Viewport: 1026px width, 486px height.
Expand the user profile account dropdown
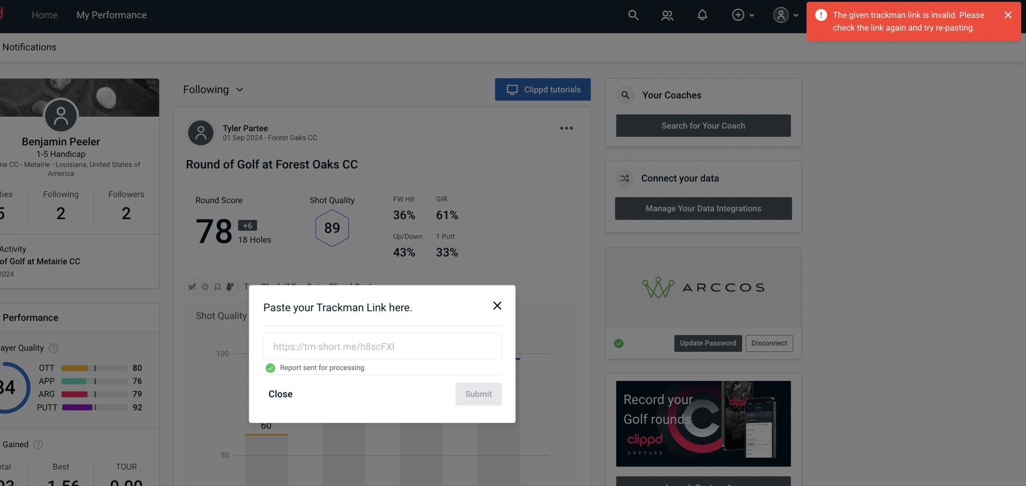tap(785, 15)
